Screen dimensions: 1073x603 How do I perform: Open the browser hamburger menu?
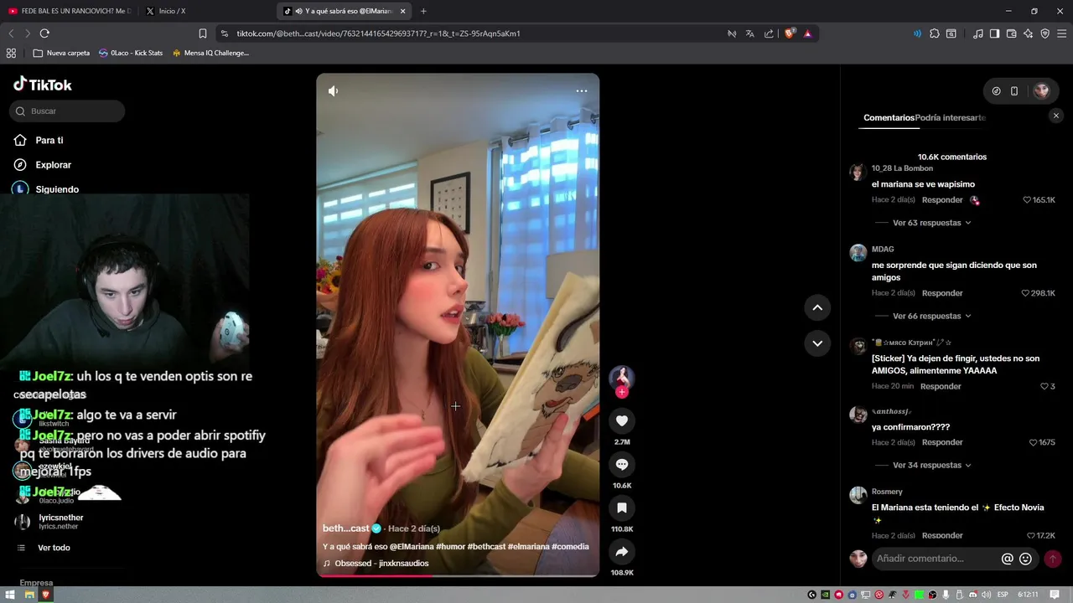click(1062, 33)
